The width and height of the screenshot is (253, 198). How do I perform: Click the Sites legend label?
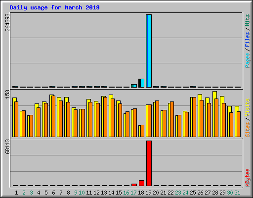click(248, 130)
